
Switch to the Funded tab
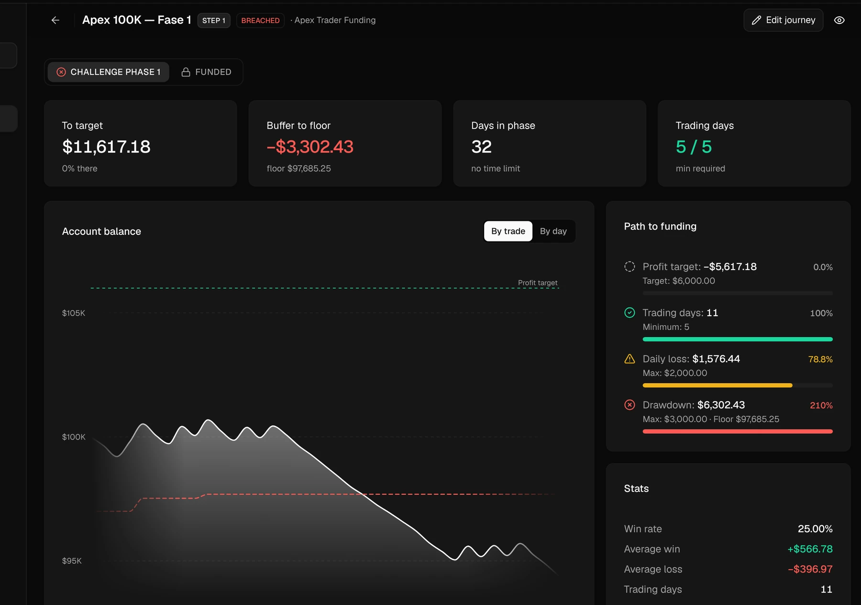(206, 72)
